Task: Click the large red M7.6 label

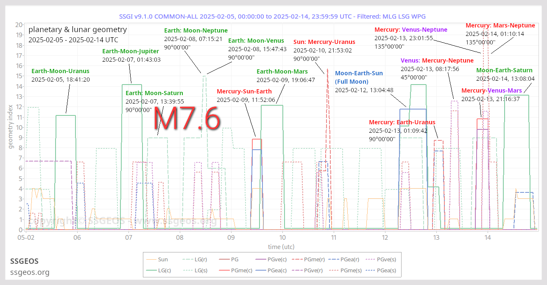Action: [x=187, y=119]
